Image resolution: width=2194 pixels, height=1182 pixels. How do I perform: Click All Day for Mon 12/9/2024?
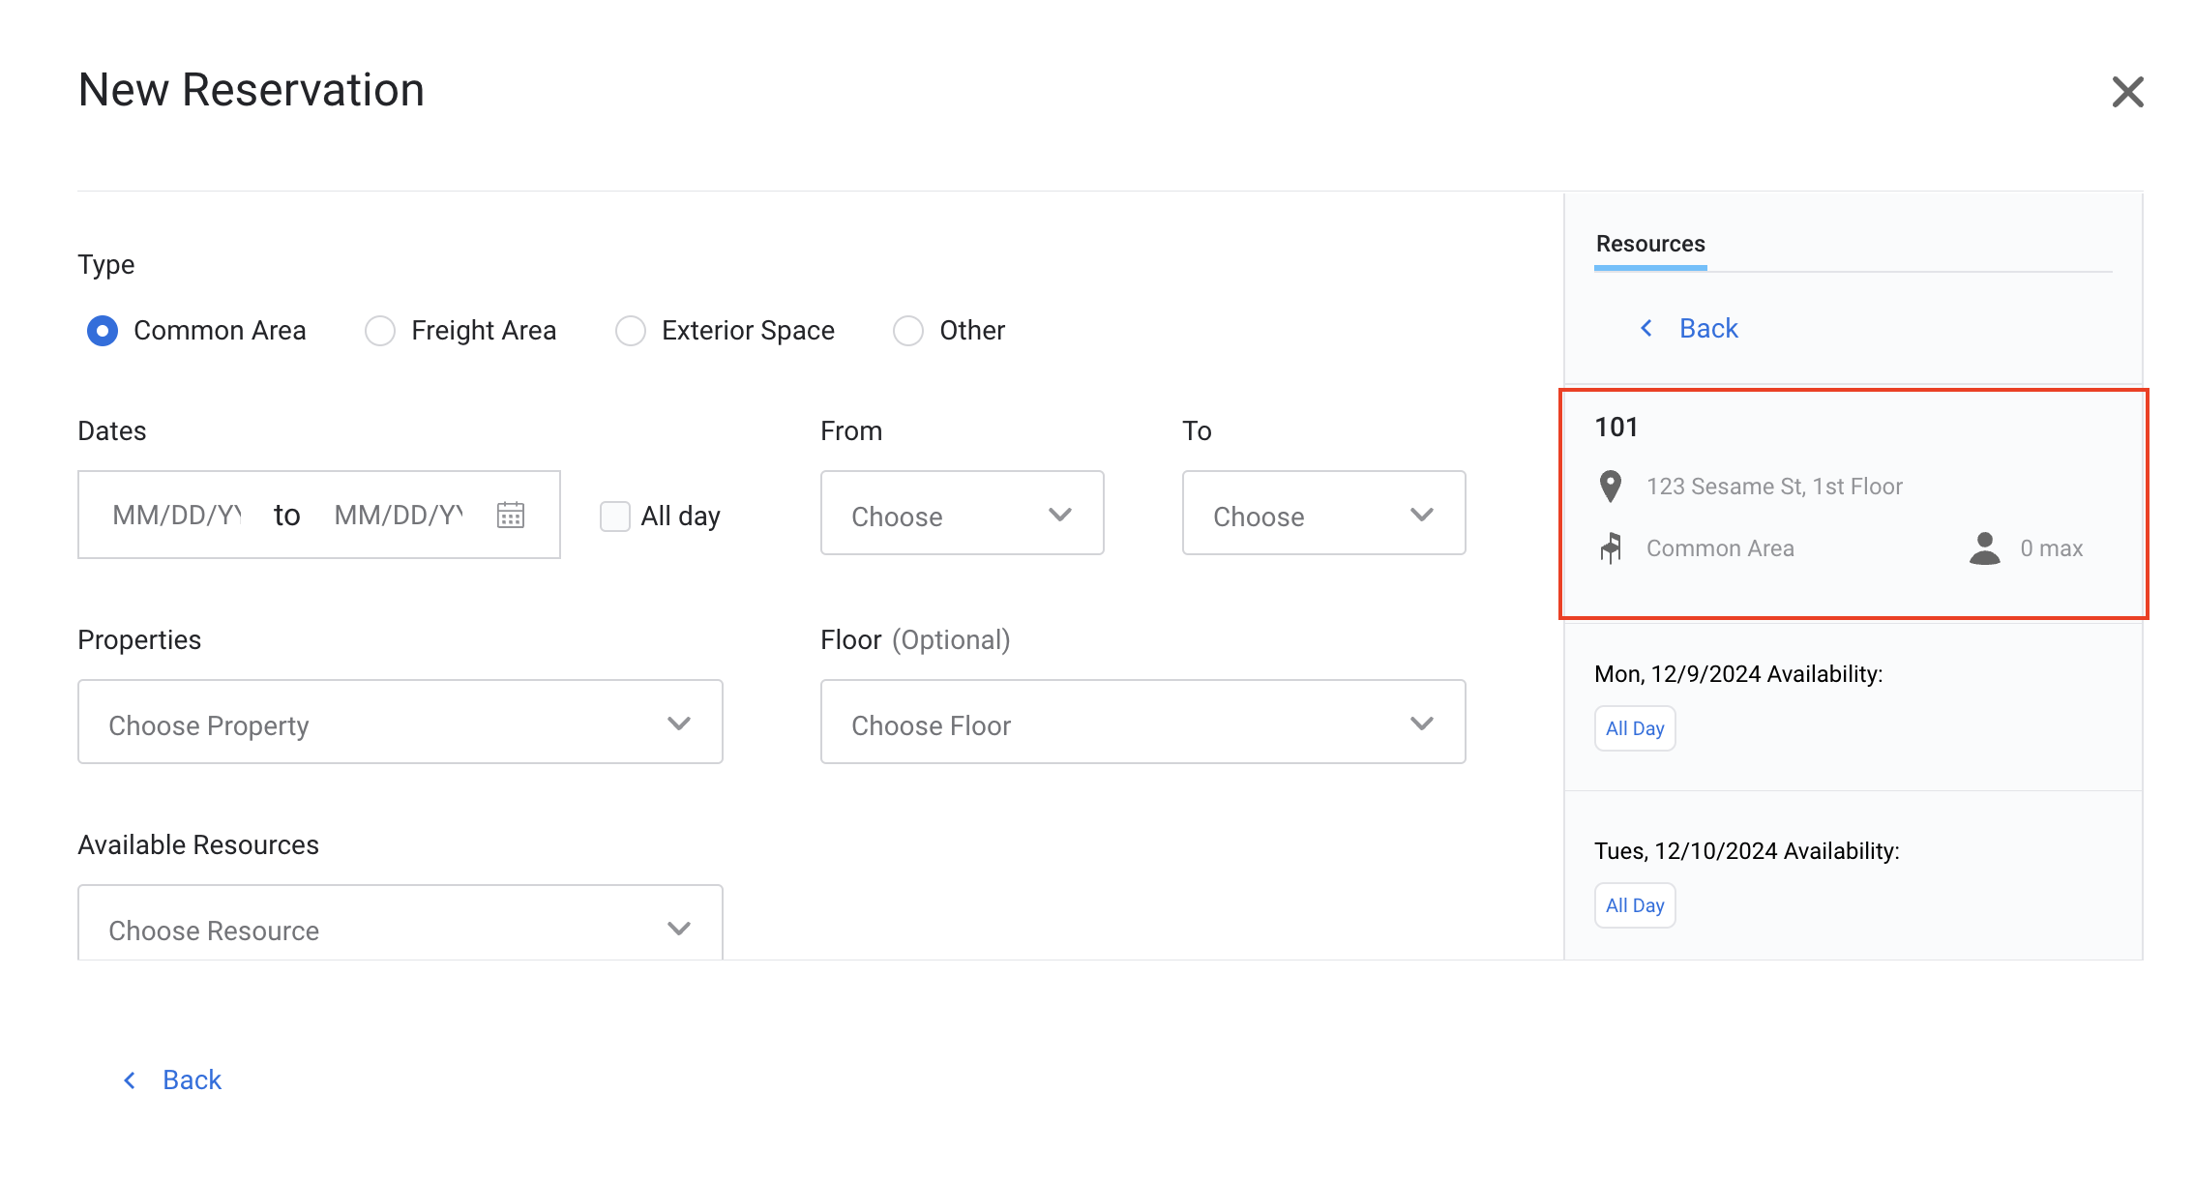(x=1635, y=728)
